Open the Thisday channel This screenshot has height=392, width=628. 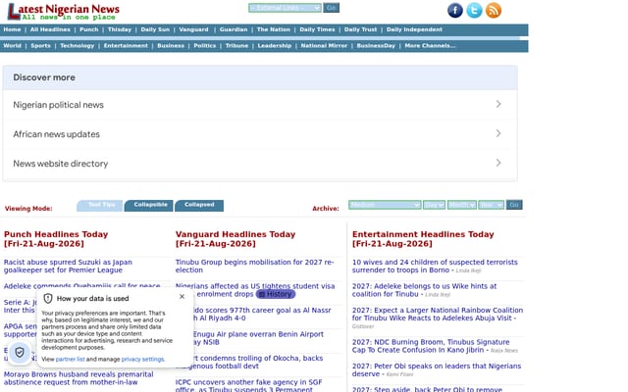120,29
